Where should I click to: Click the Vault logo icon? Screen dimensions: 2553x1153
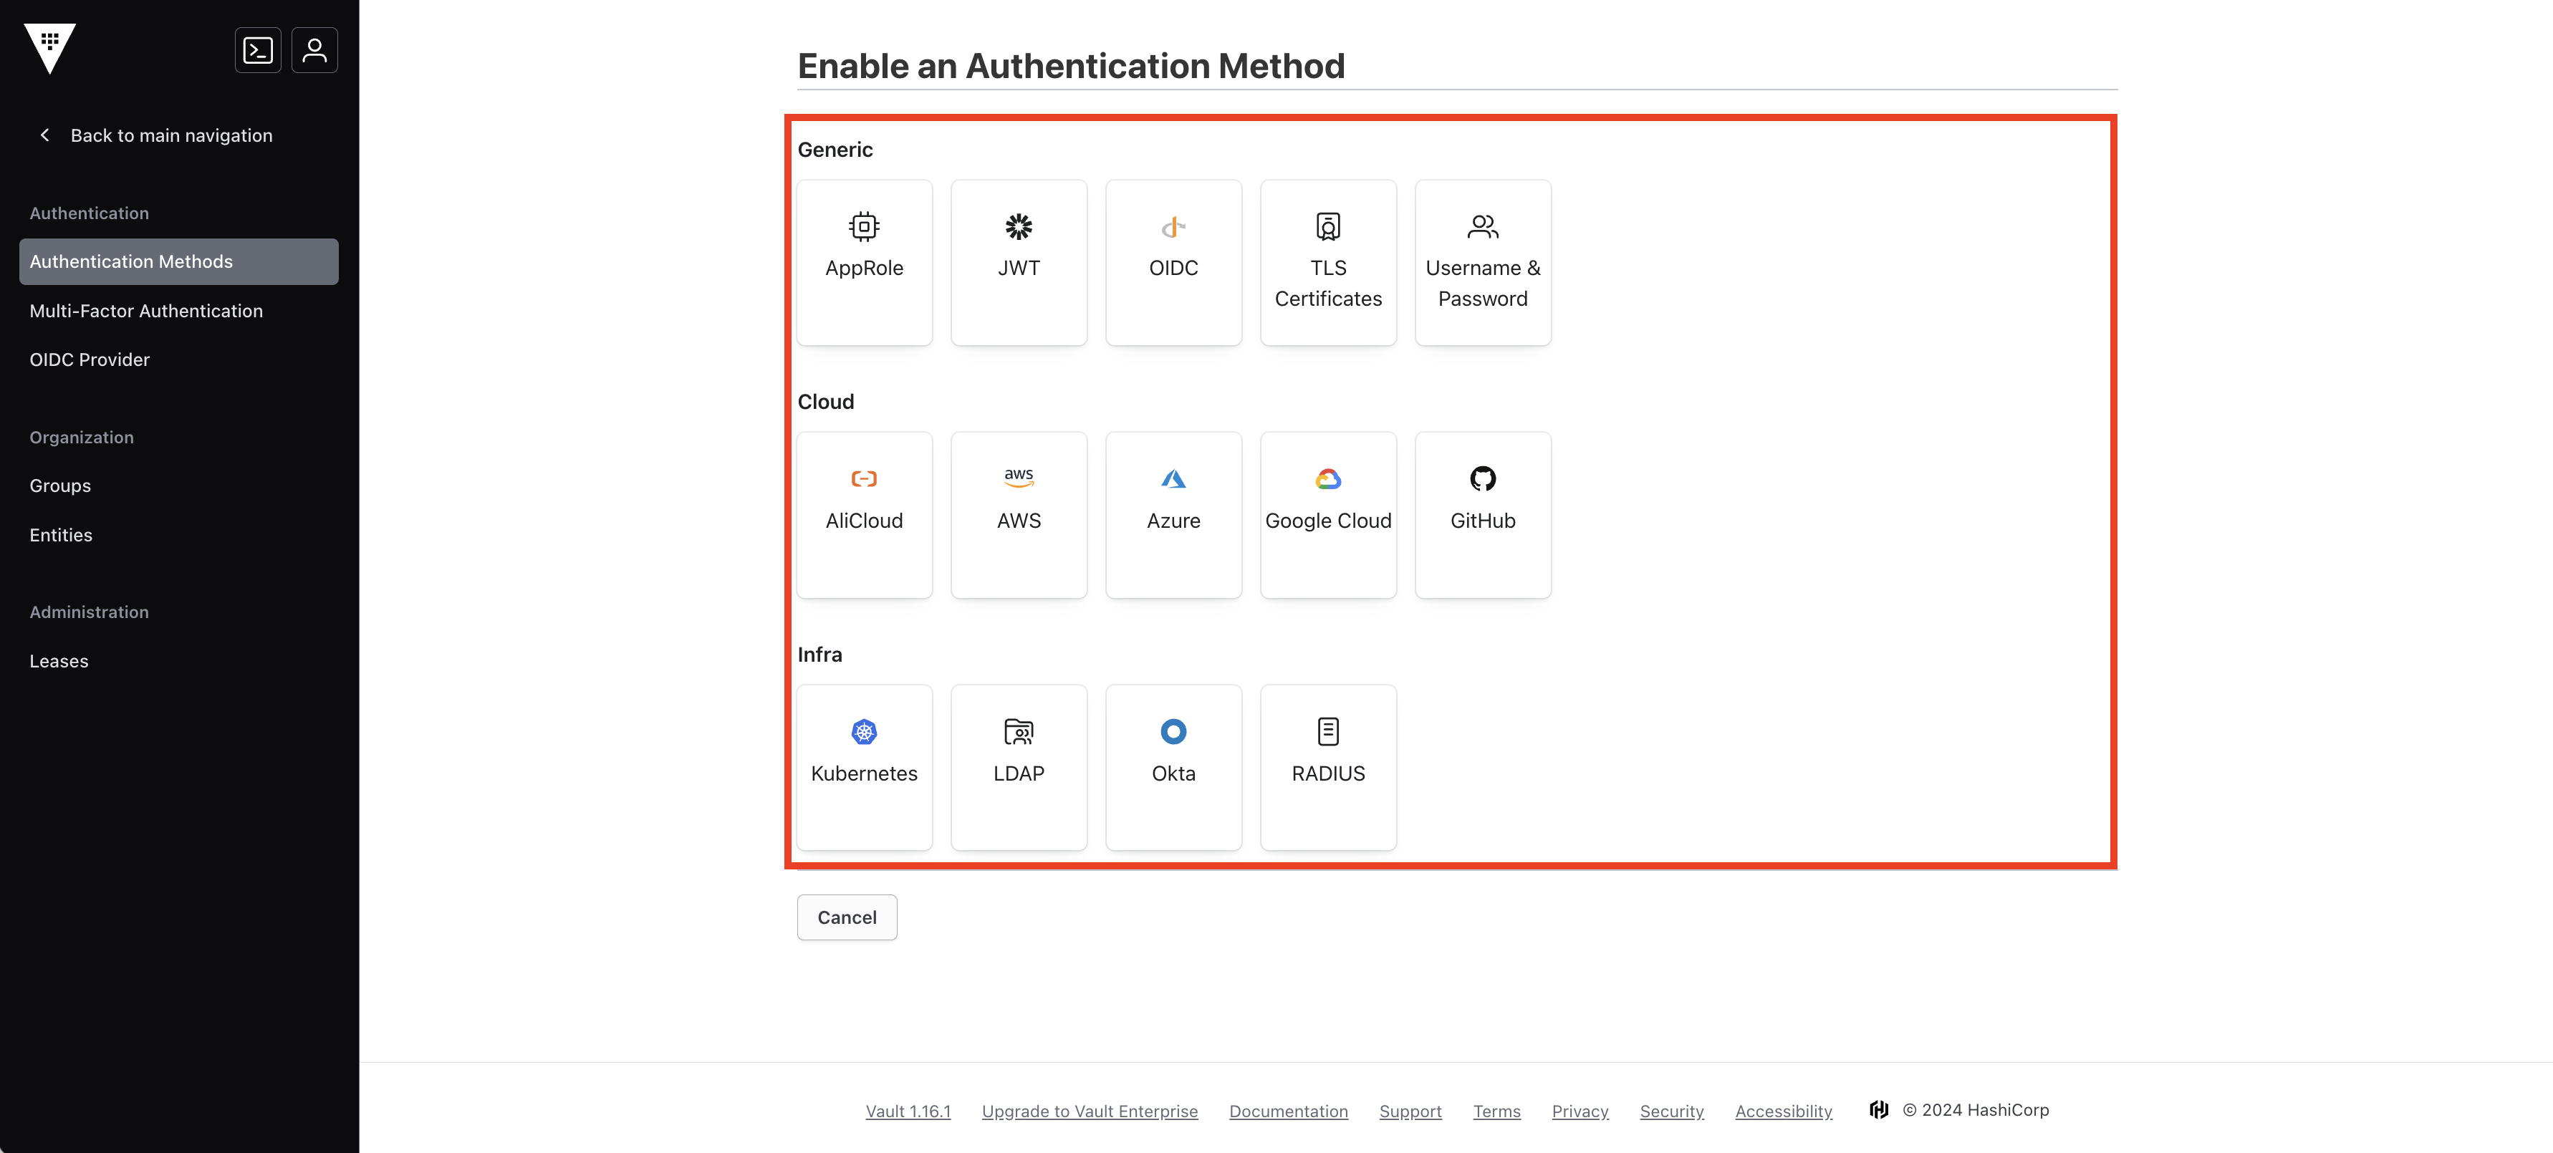tap(49, 47)
